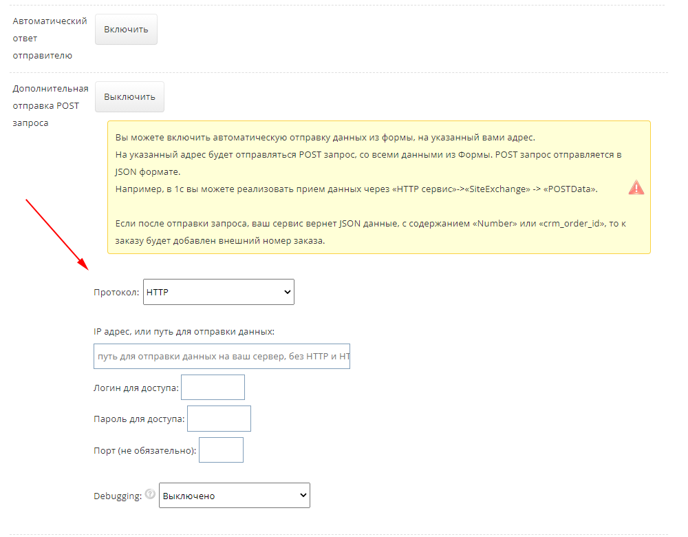Click the red warning triangle icon
688x537 pixels.
[x=636, y=188]
